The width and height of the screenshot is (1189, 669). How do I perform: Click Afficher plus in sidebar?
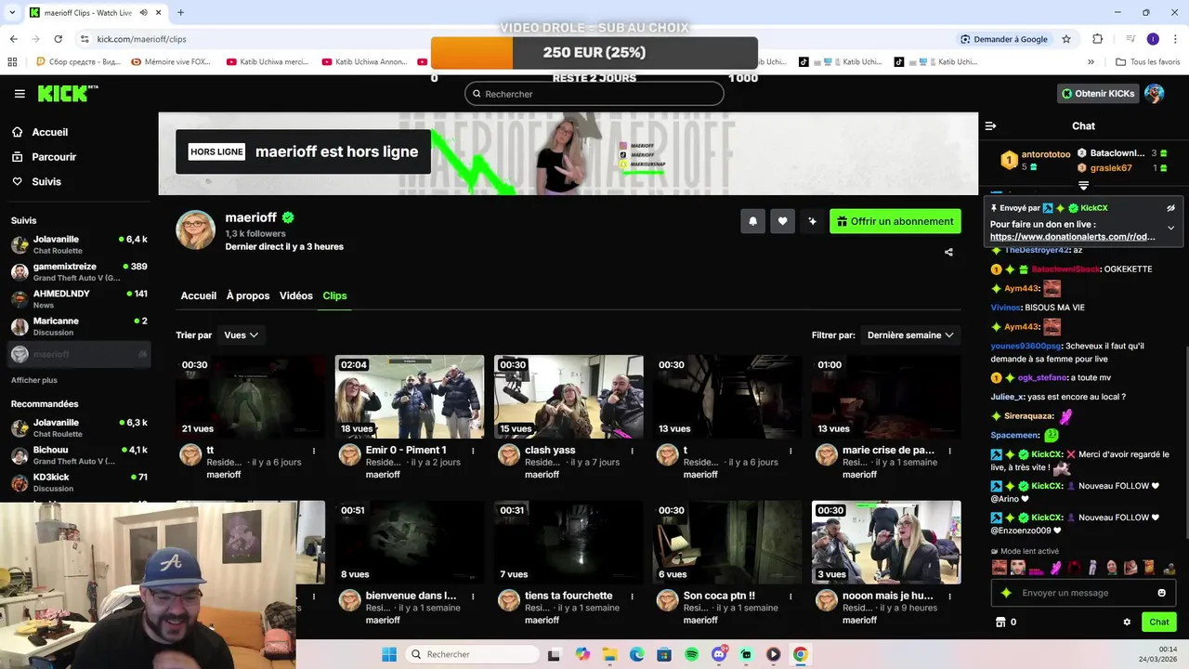coord(34,380)
